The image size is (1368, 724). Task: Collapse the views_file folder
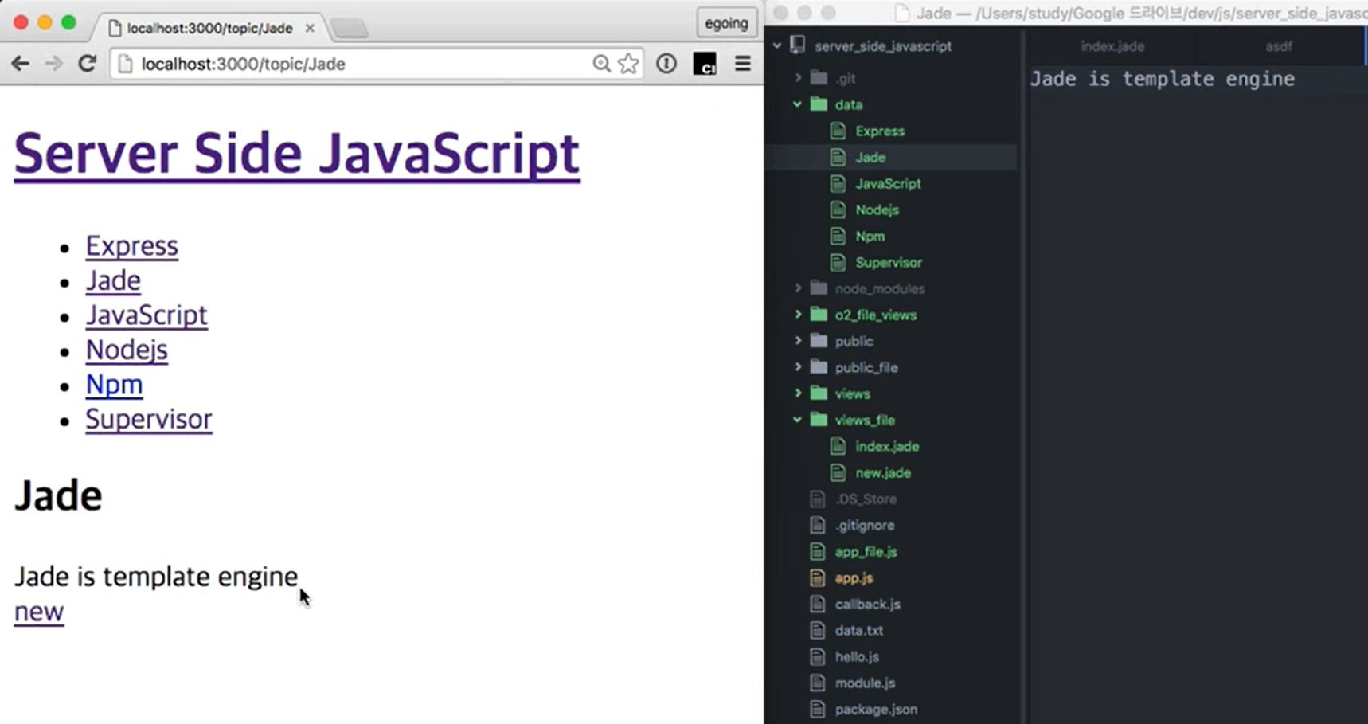tap(798, 420)
